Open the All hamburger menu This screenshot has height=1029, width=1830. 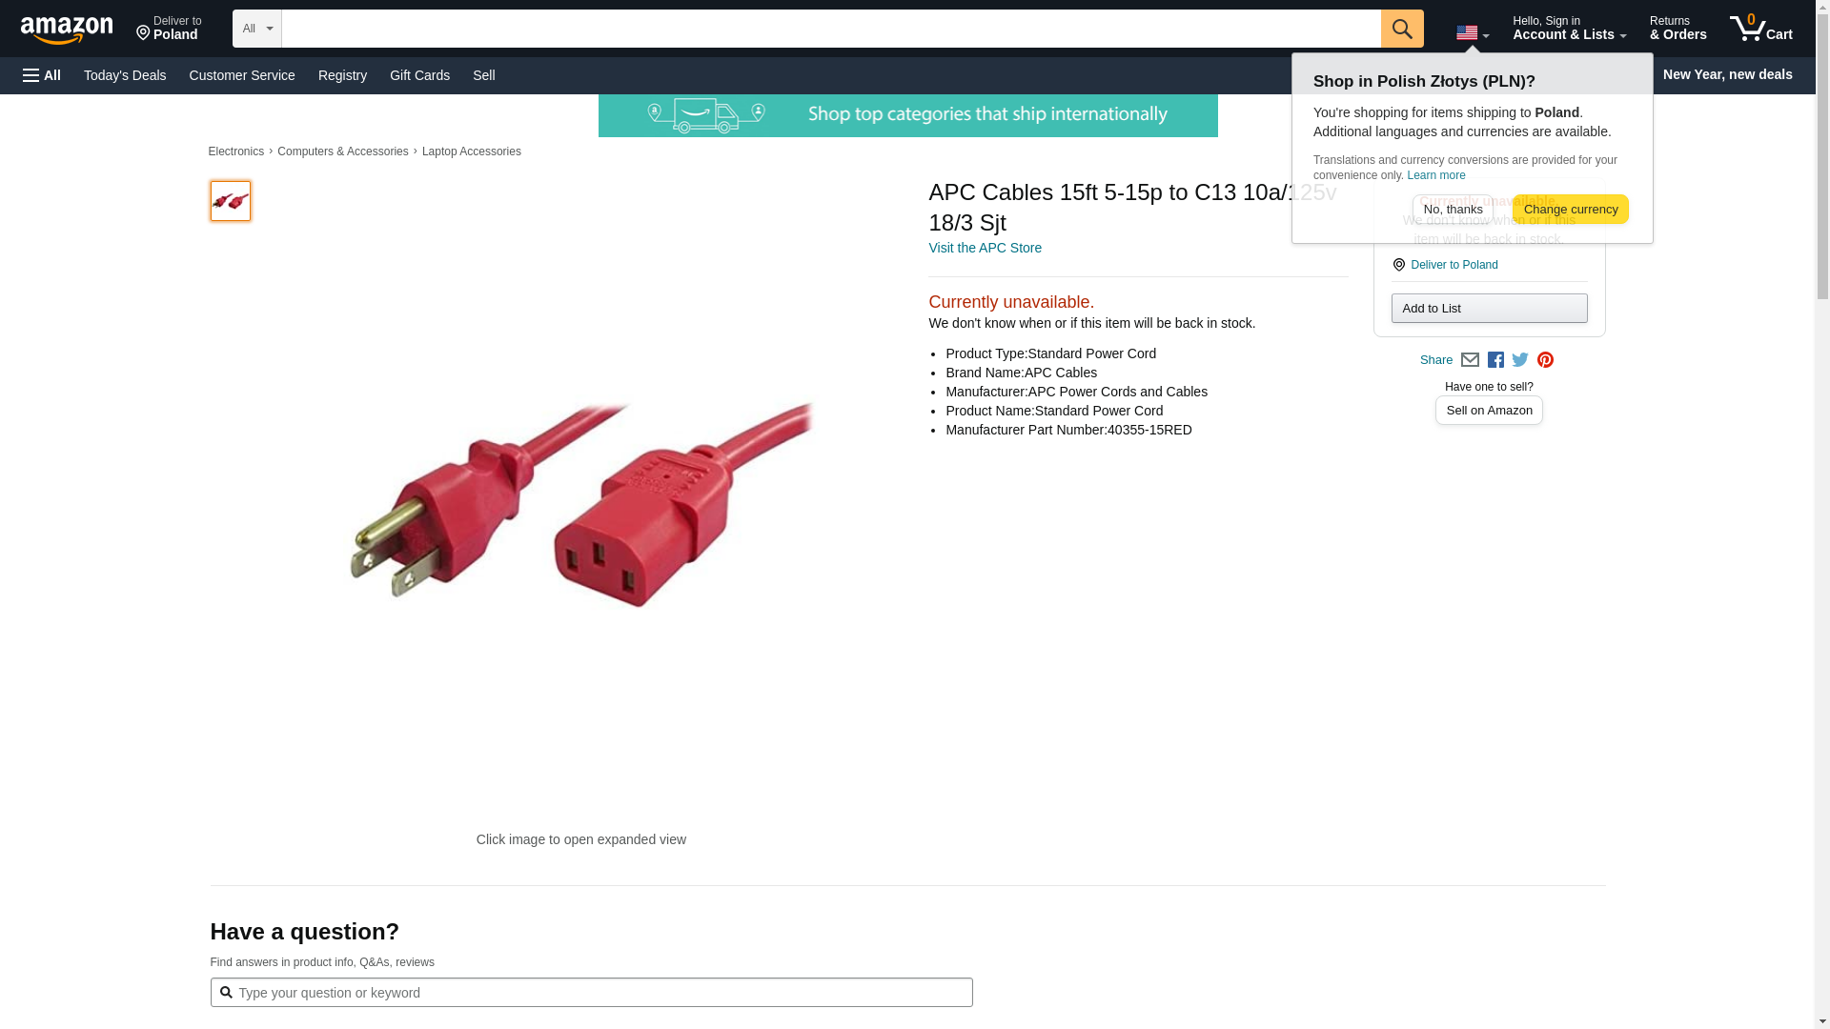pos(42,75)
